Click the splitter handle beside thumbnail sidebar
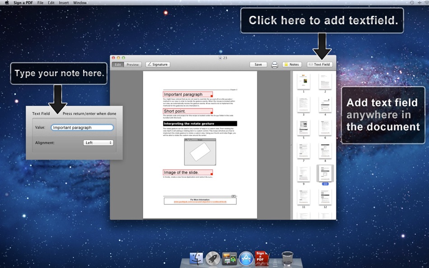This screenshot has width=429, height=268. tap(291, 145)
